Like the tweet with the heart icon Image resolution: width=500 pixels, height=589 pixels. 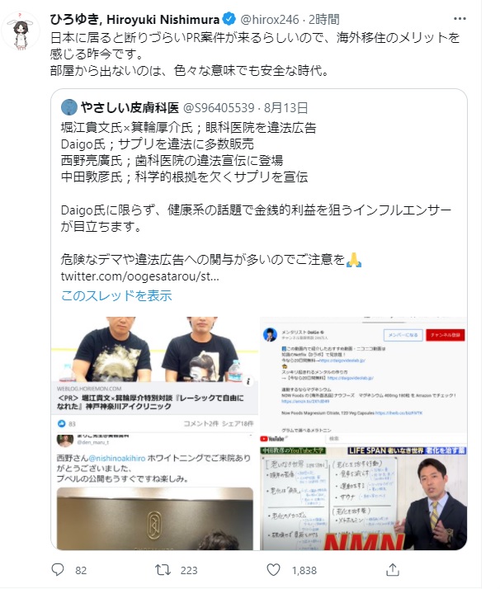[x=273, y=570]
